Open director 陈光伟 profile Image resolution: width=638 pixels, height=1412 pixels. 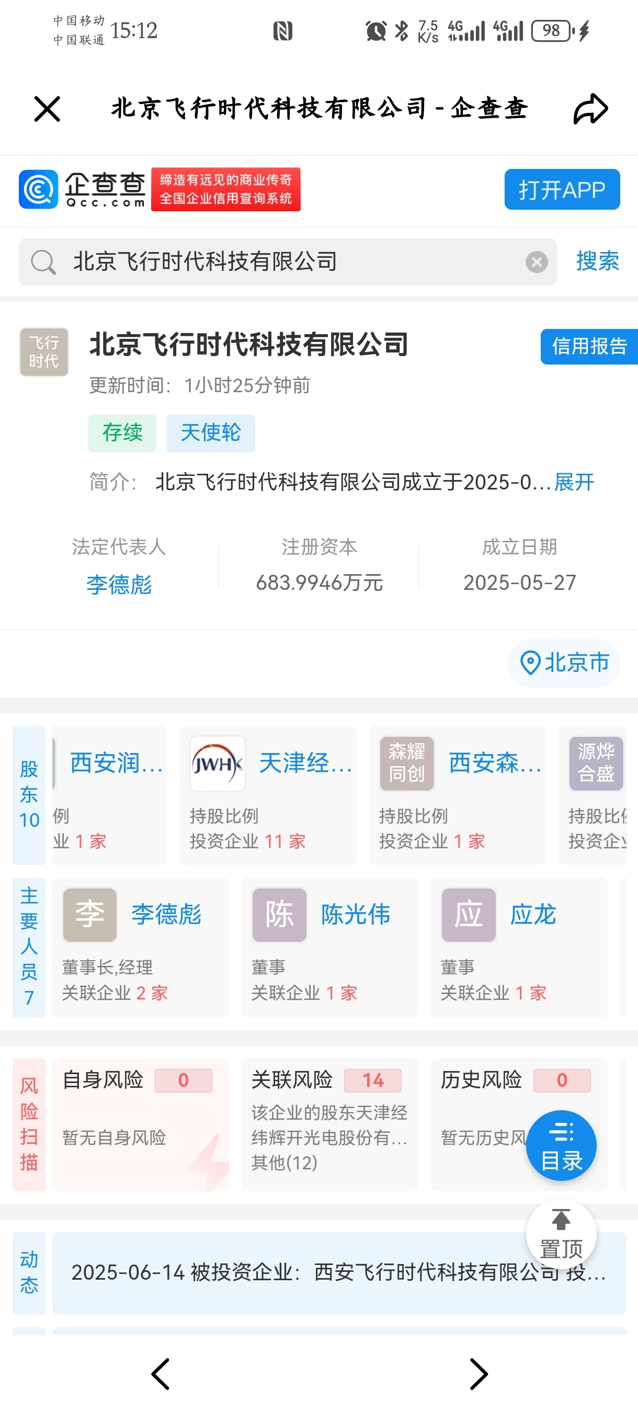click(x=356, y=915)
